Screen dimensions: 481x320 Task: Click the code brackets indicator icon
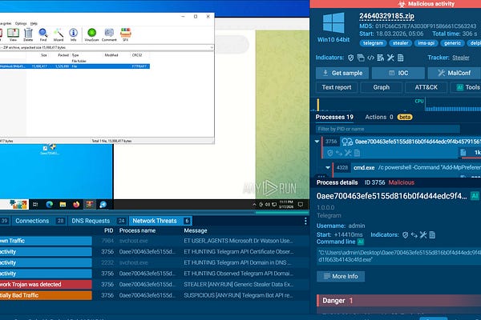point(370,58)
